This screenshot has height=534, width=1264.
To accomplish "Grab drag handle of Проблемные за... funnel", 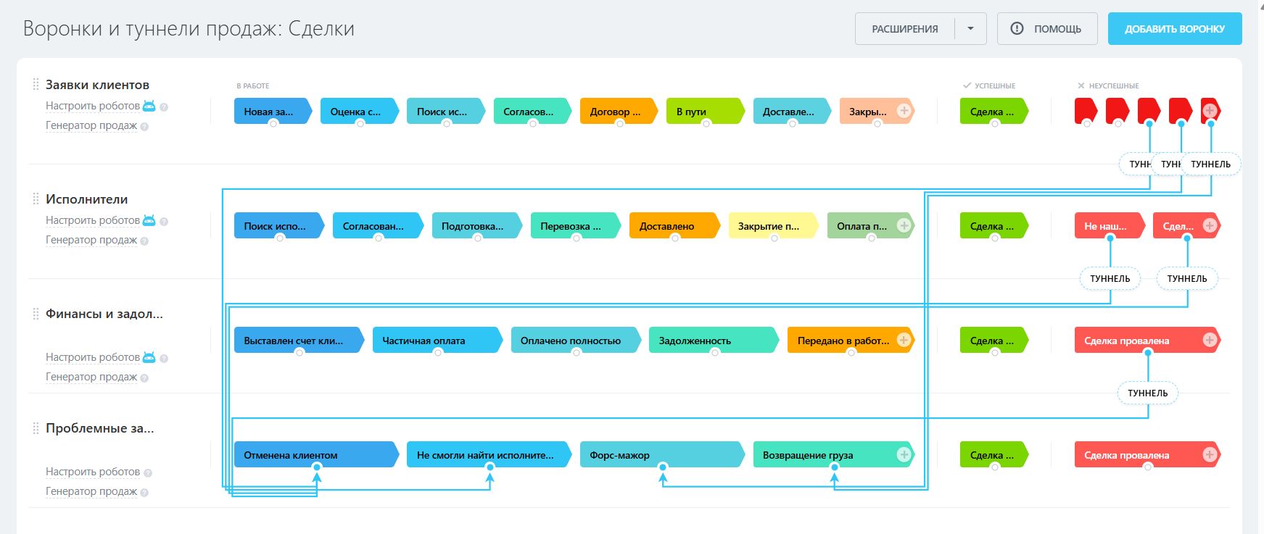I will point(36,428).
